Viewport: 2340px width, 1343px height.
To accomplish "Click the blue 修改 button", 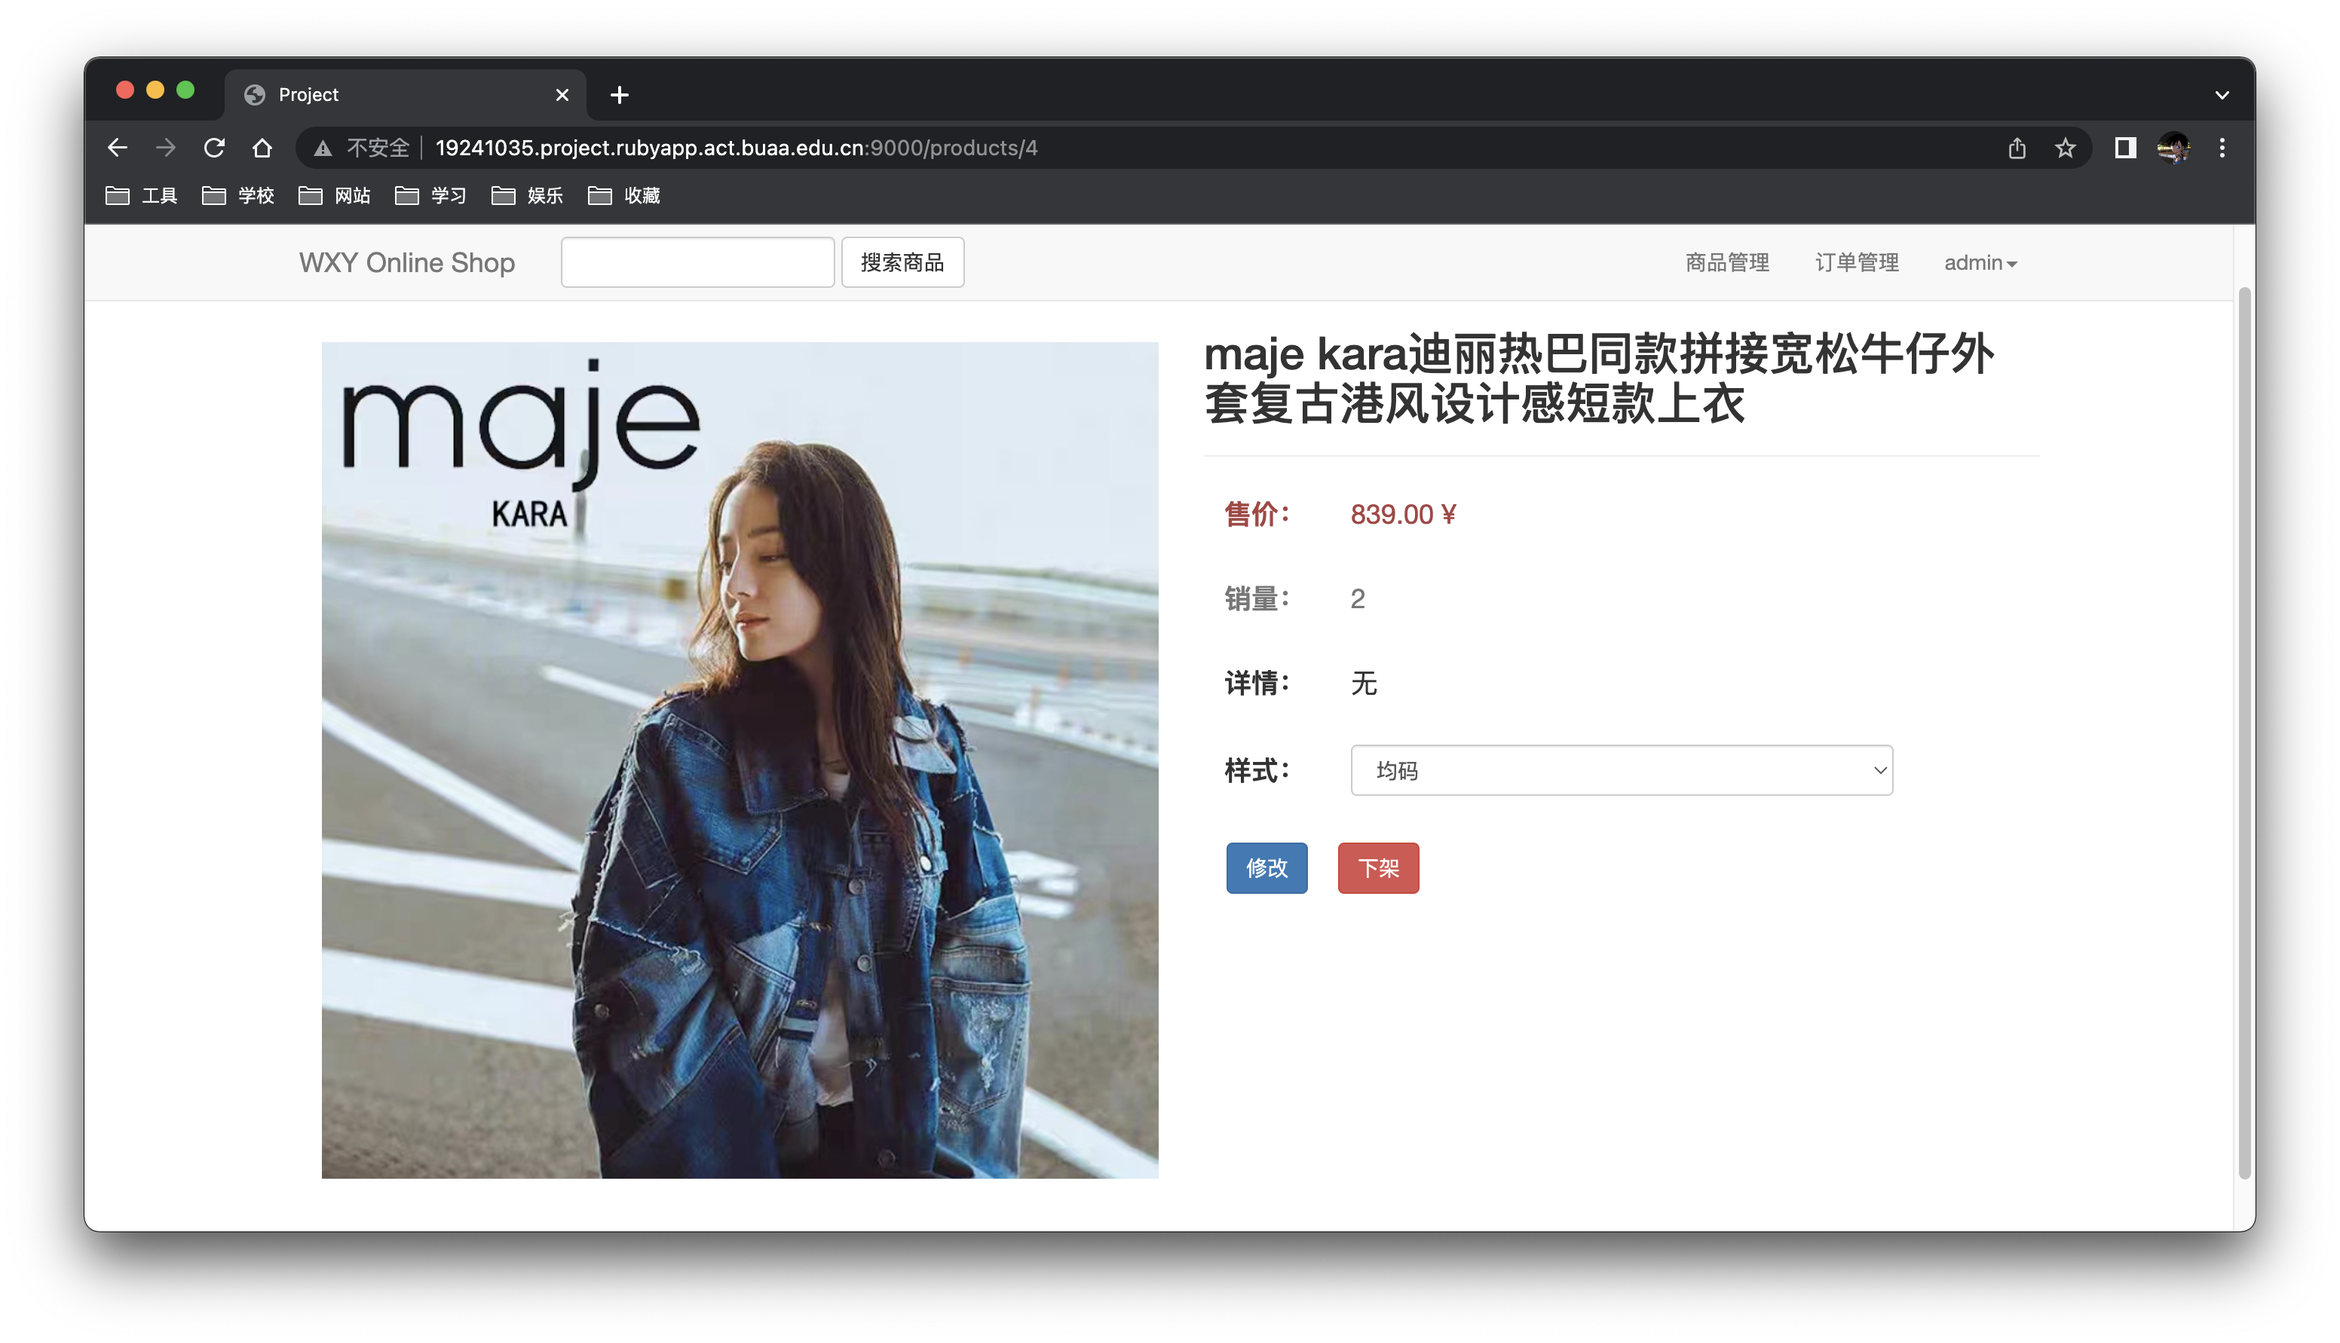I will point(1266,868).
